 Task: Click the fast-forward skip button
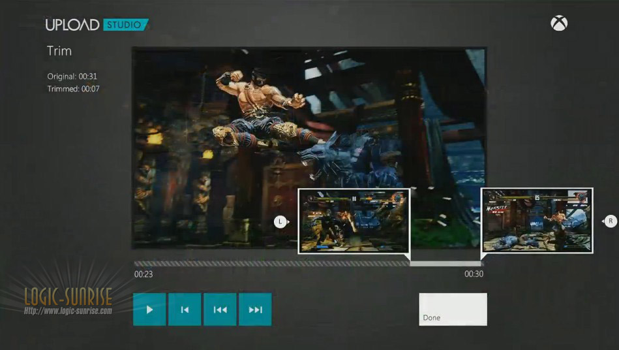(255, 310)
